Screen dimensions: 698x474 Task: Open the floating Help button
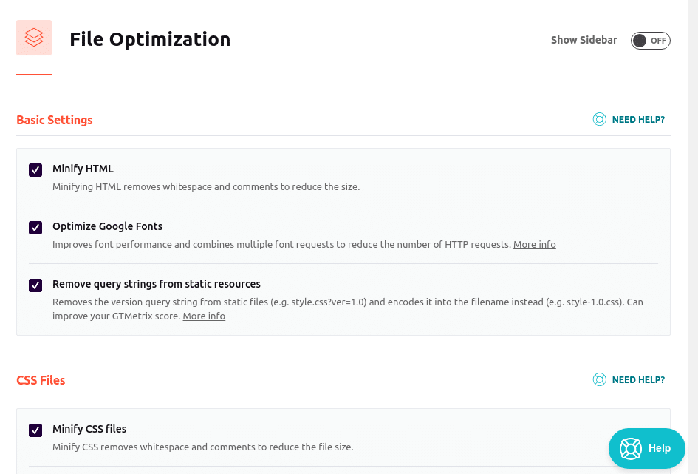click(646, 448)
